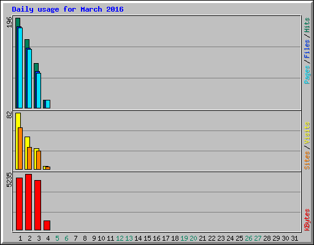Viewport: 314px width, 245px height.
Task: Click day 17 on the date axis
Action: (x=166, y=238)
